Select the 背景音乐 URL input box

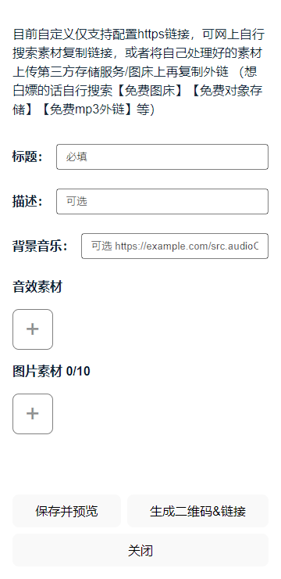175,246
